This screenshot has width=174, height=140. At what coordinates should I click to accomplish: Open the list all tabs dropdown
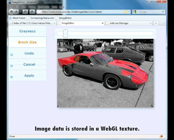(x=164, y=23)
